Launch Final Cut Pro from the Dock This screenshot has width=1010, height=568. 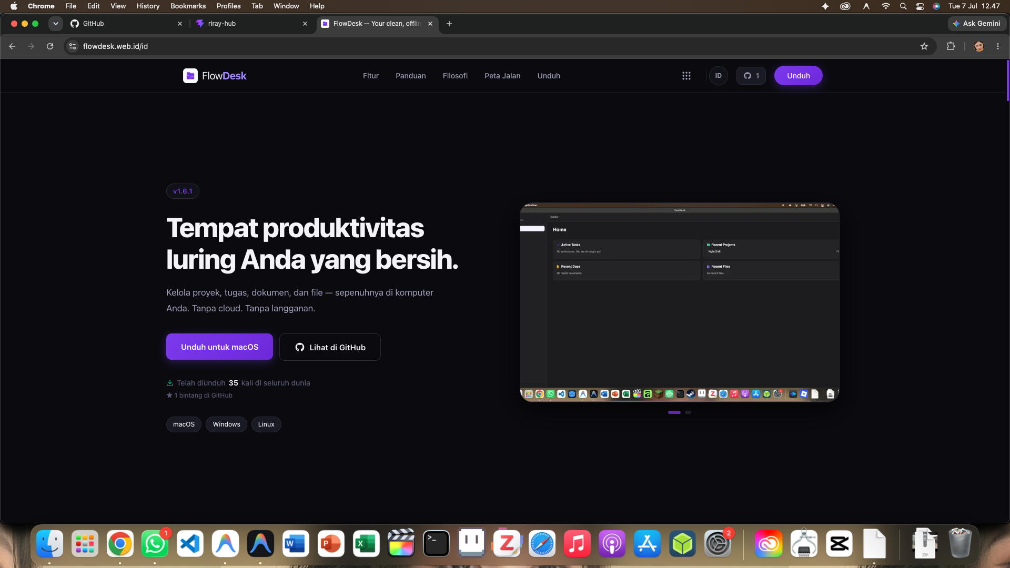tap(401, 544)
